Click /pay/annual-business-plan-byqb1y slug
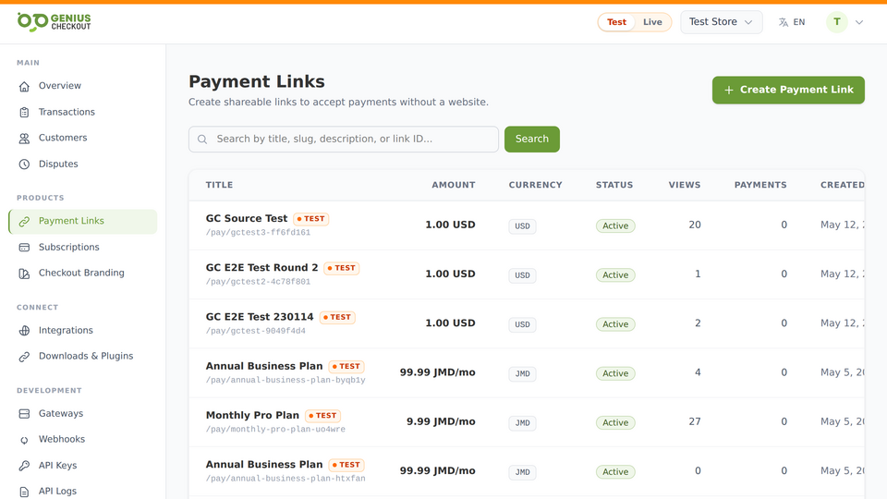This screenshot has height=499, width=887. click(x=286, y=380)
